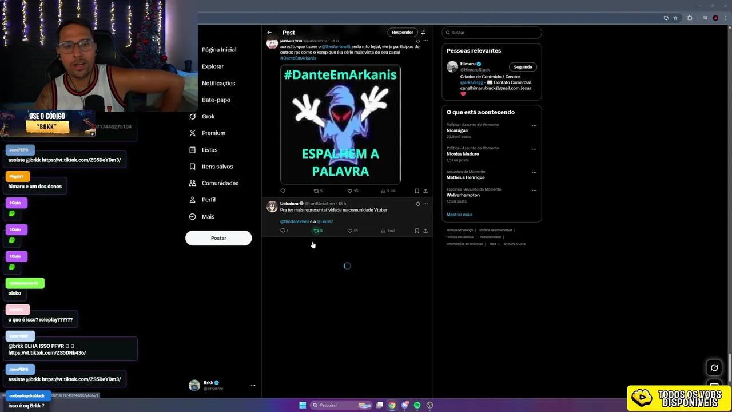
Task: Open the @Eeirisz mention link
Action: (x=325, y=221)
